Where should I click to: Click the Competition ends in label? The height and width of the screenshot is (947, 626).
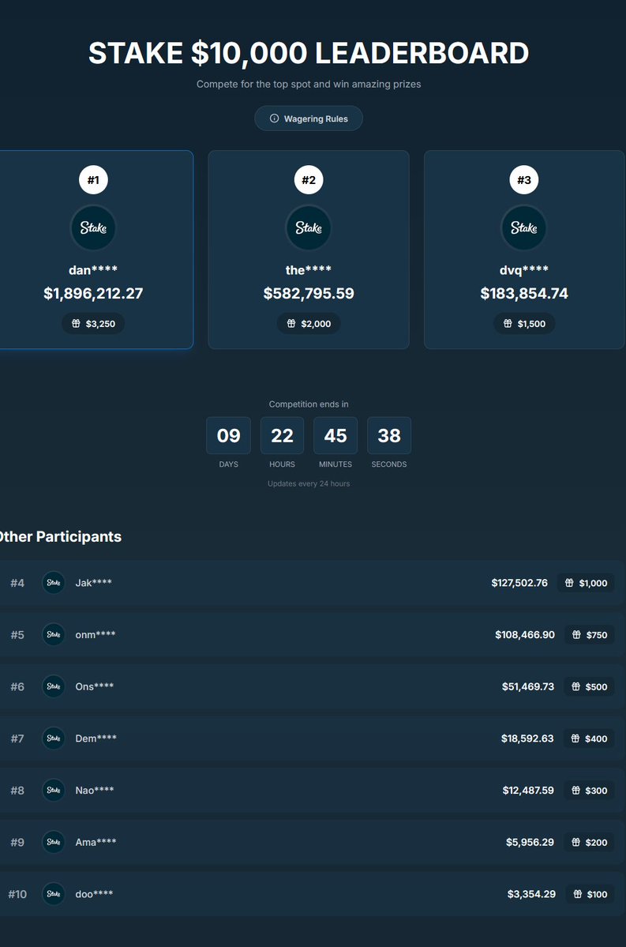(309, 404)
